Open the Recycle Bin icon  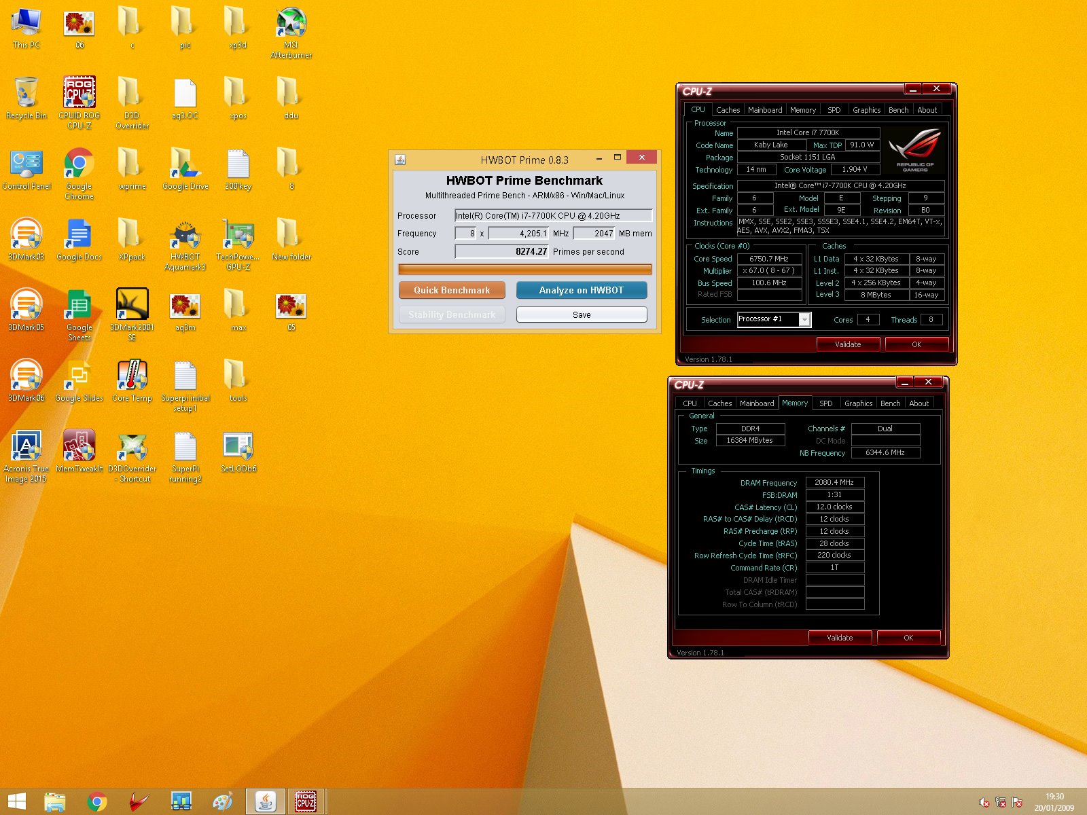pyautogui.click(x=26, y=98)
